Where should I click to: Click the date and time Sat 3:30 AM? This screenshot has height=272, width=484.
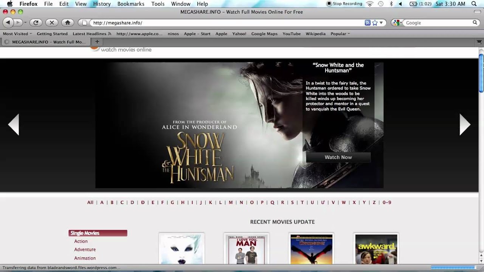(x=450, y=4)
